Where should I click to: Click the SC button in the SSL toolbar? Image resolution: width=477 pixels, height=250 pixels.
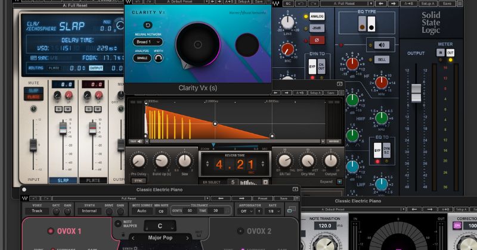pos(288,4)
